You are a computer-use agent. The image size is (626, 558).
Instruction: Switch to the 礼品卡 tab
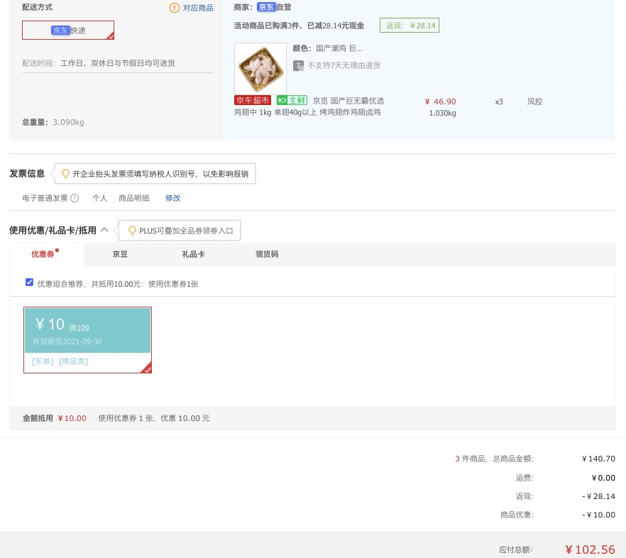(x=193, y=254)
